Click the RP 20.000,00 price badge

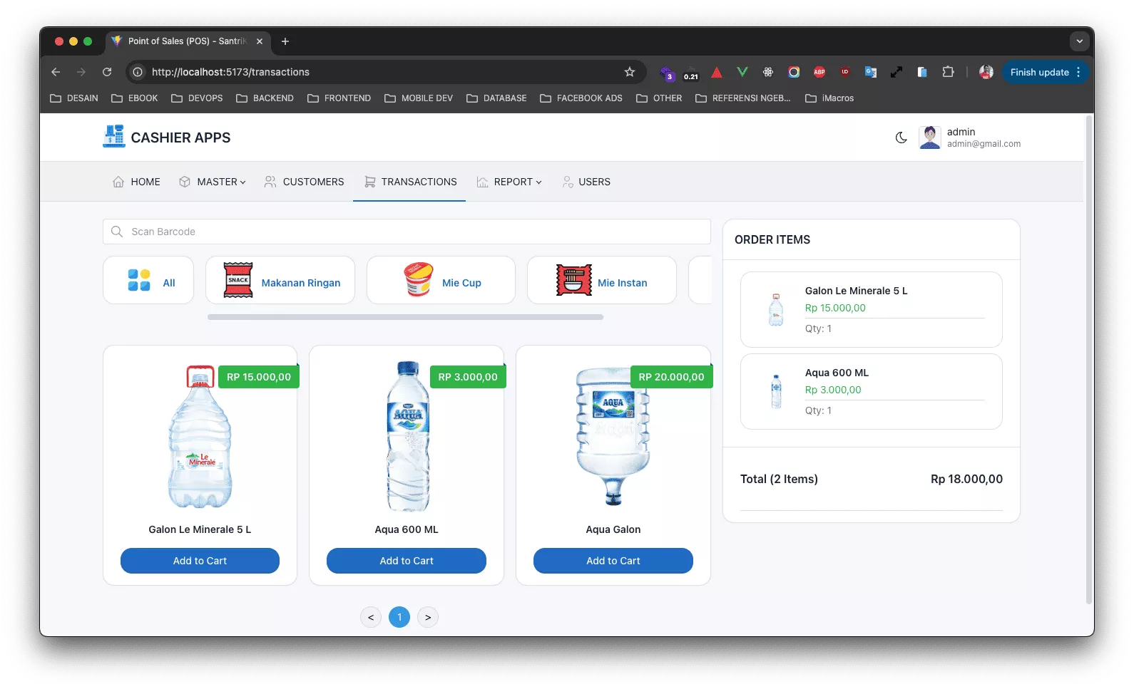pos(671,377)
